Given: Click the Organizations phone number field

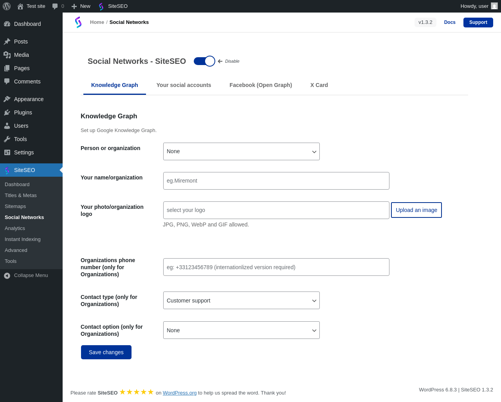Looking at the screenshot, I should pos(276,267).
